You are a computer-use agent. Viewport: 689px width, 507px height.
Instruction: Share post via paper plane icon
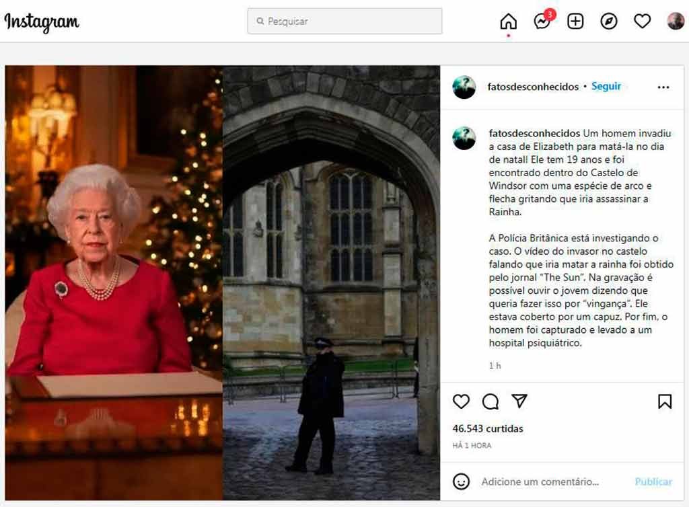519,401
